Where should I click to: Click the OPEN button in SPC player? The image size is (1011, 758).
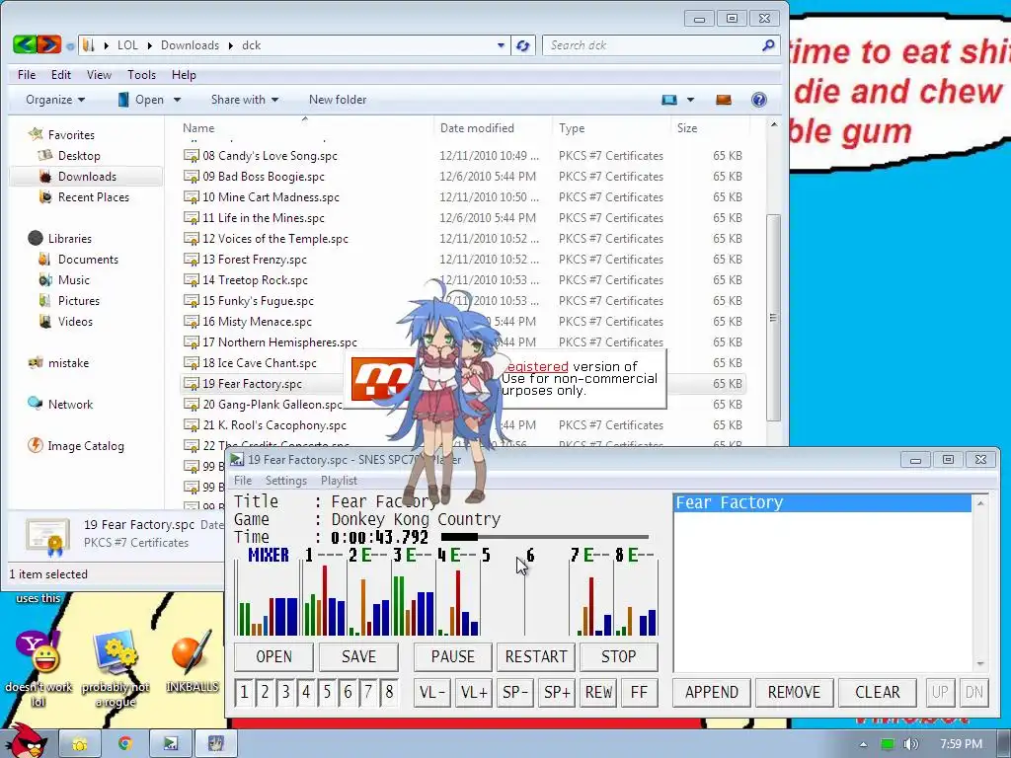[273, 656]
